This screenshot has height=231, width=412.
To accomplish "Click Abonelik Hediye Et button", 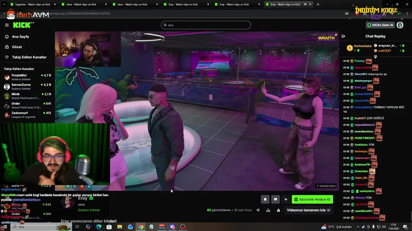I will [x=312, y=199].
